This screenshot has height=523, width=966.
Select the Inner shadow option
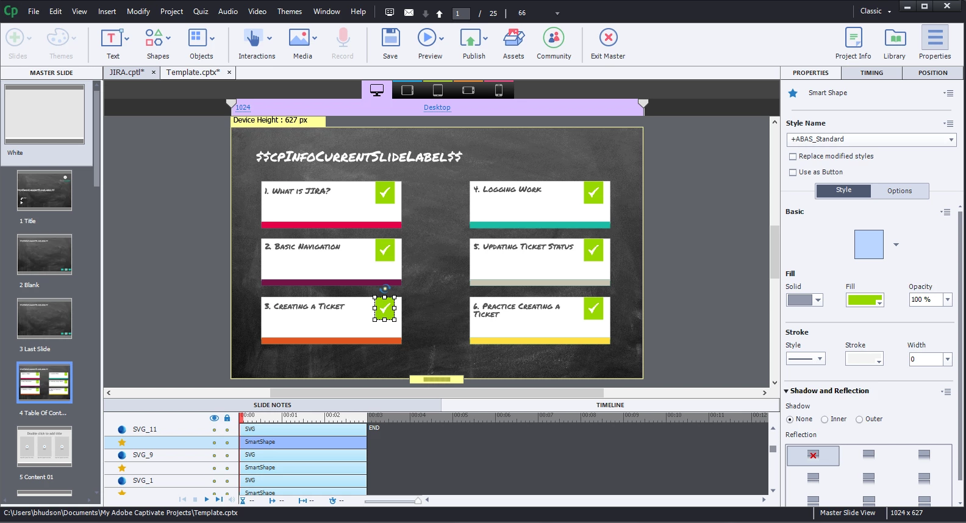(x=825, y=419)
